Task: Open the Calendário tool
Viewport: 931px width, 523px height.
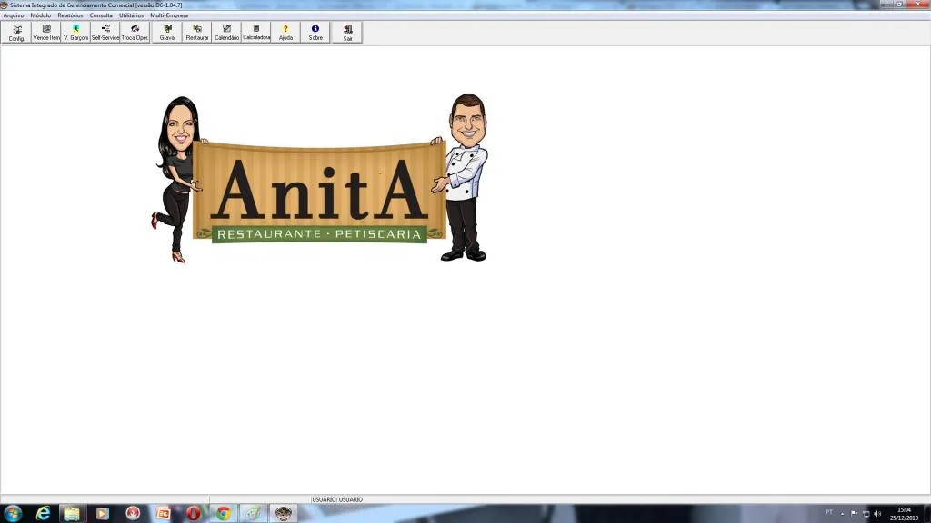Action: tap(226, 33)
